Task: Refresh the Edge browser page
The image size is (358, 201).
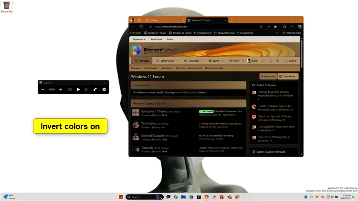Action: tap(141, 27)
